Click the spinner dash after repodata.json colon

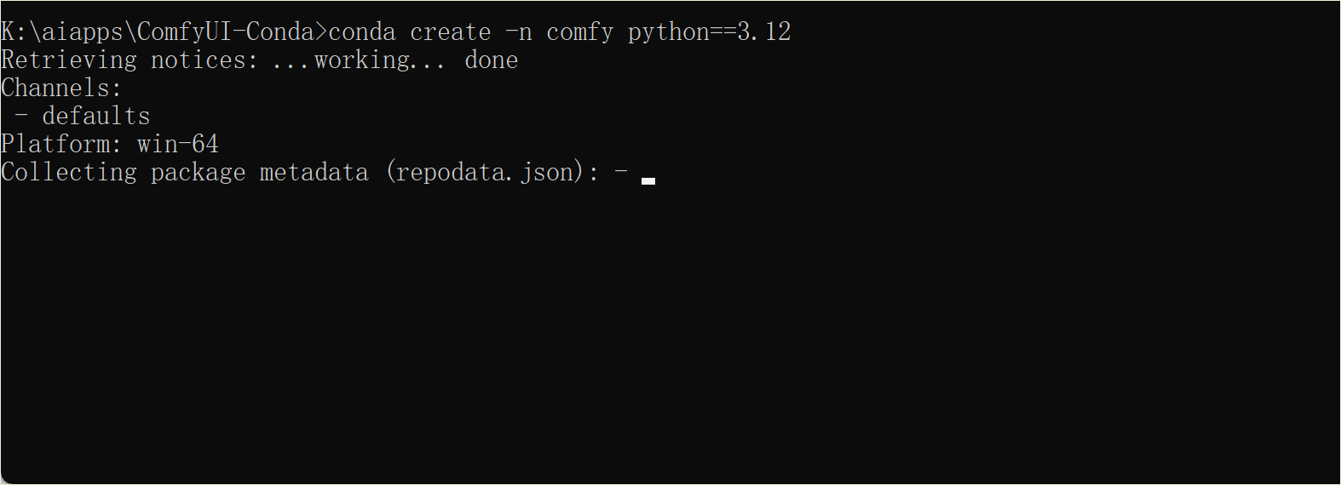620,173
